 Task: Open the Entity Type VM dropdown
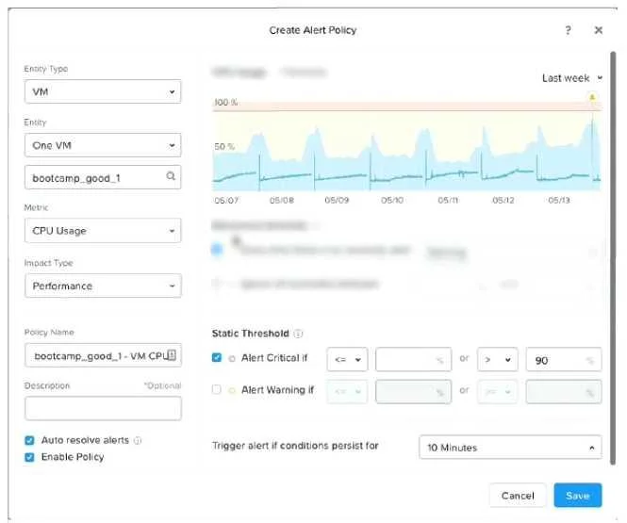103,91
